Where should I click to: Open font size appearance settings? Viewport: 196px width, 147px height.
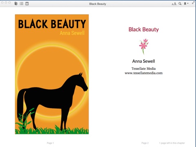click(174, 4)
